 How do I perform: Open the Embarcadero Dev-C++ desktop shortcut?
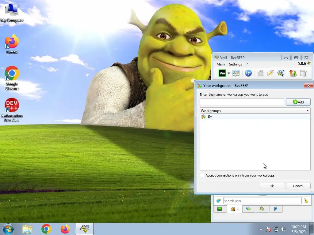(x=12, y=110)
